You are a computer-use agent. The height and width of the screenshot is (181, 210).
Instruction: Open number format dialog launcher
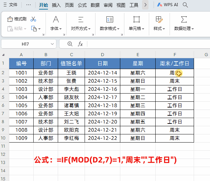tap(122, 35)
